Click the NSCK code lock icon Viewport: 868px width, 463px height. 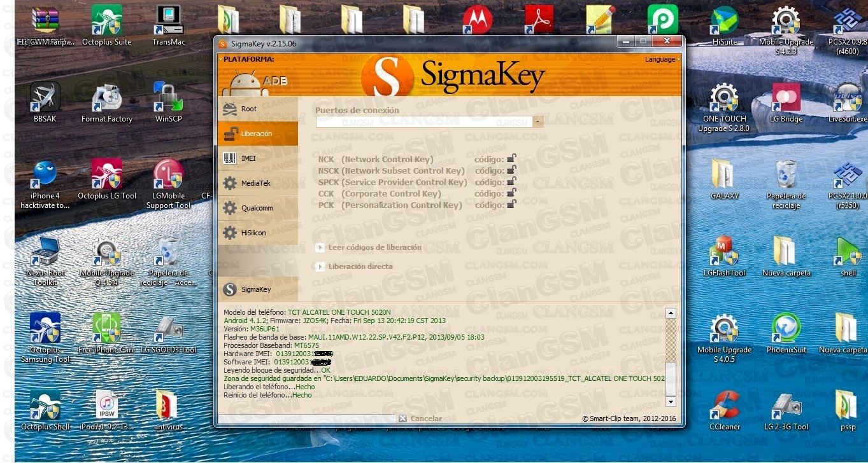pyautogui.click(x=511, y=170)
